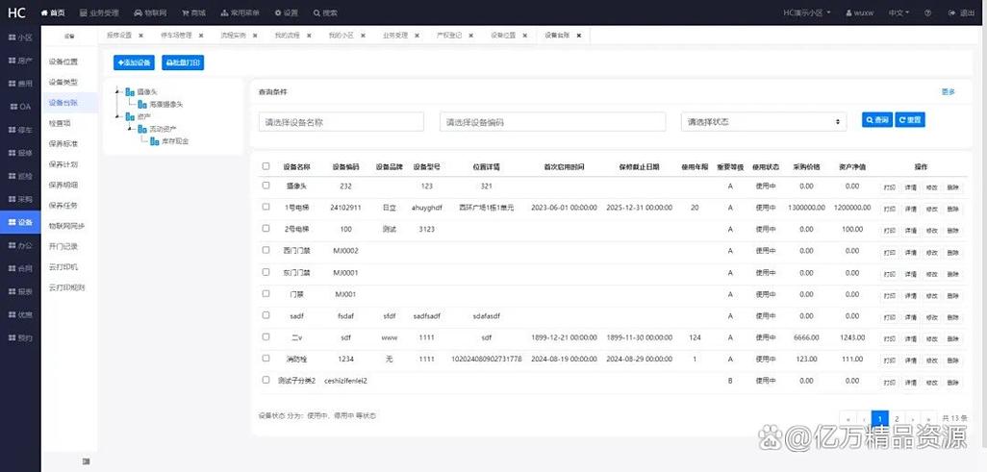Viewport: 987px width, 472px height.
Task: Check the box for 1号电梯 row
Action: [266, 207]
